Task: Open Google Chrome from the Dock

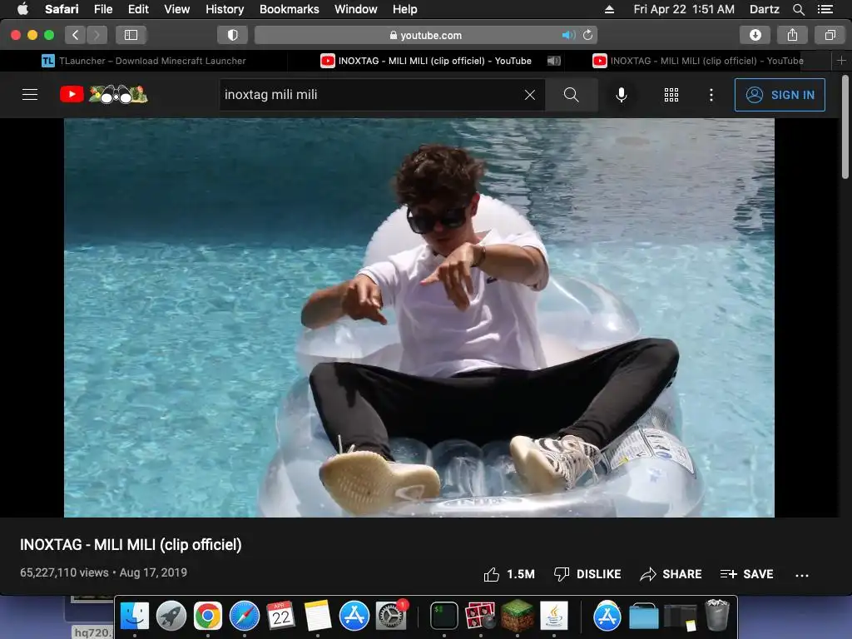Action: pyautogui.click(x=207, y=616)
